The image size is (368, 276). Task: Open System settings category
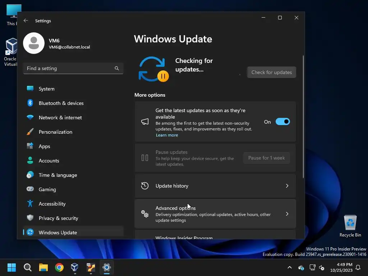click(73, 89)
